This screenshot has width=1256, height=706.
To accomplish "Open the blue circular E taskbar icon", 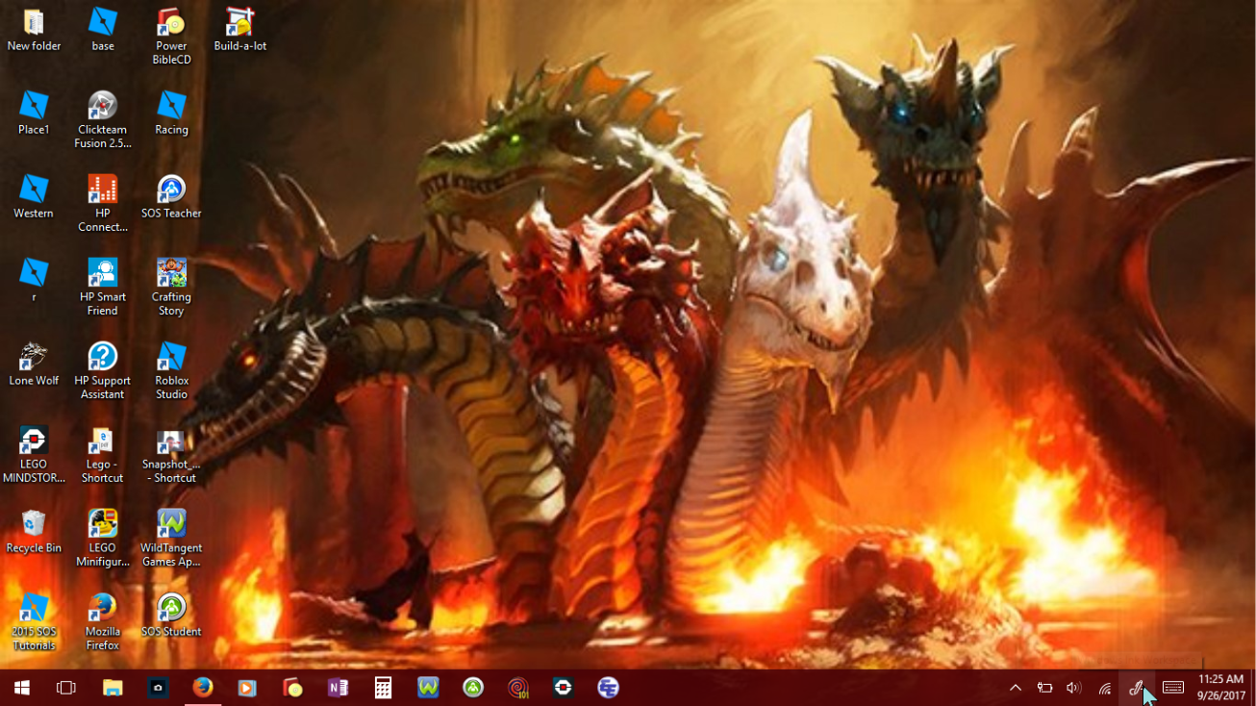I will (608, 688).
